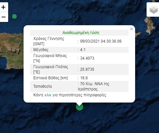Zoom out with the minus button
Screen dimensions: 159x133
pyautogui.click(x=4, y=17)
